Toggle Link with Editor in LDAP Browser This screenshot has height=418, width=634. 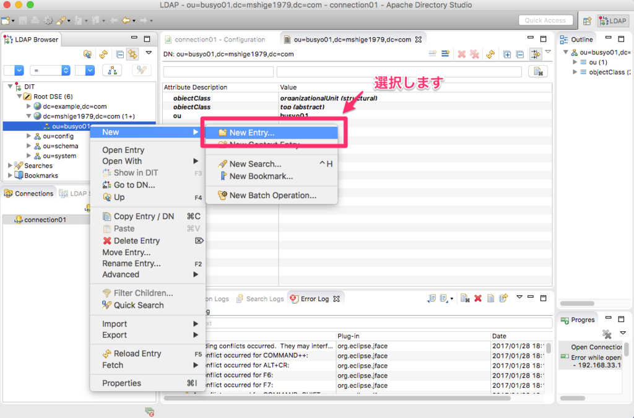[132, 54]
